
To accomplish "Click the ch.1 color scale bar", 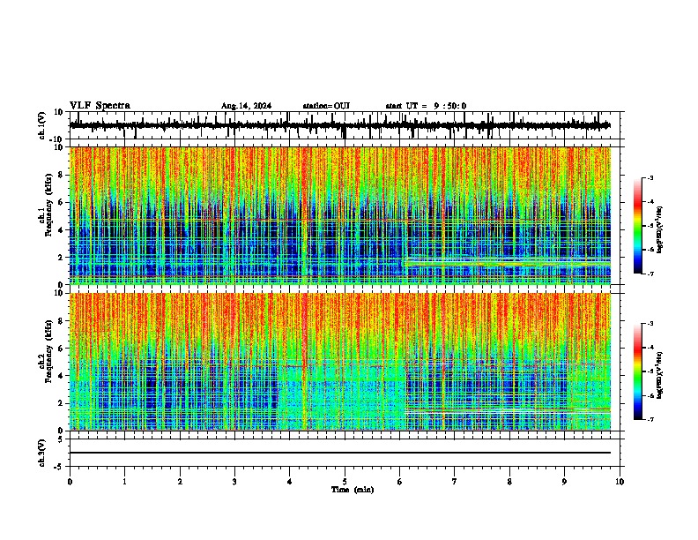I will (x=638, y=226).
